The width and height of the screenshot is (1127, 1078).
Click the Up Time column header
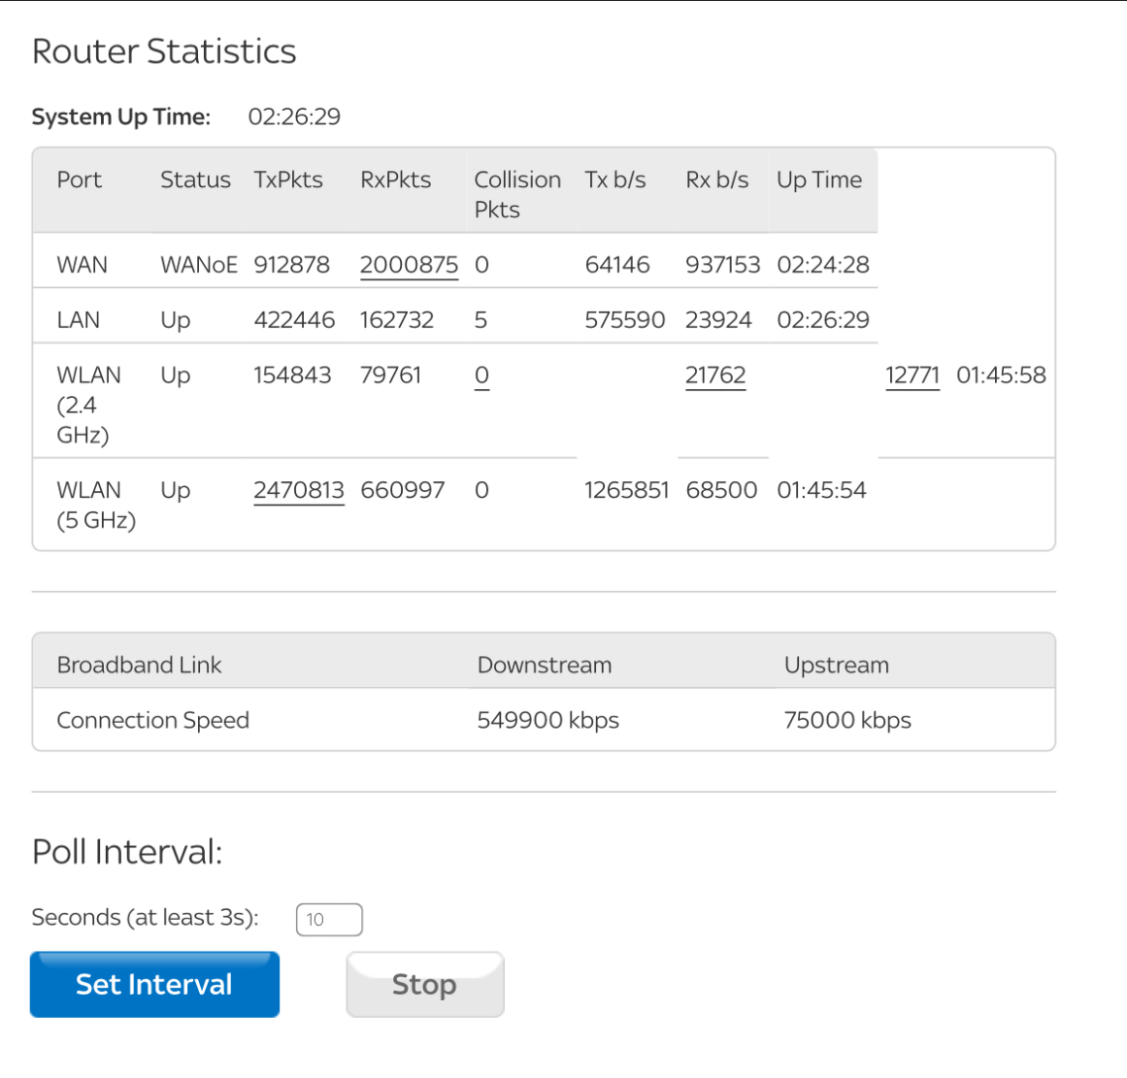coord(818,180)
